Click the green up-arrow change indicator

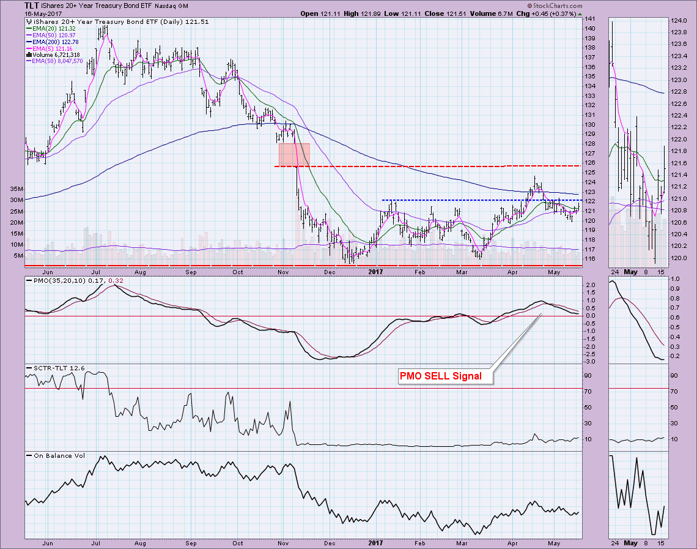tap(580, 14)
